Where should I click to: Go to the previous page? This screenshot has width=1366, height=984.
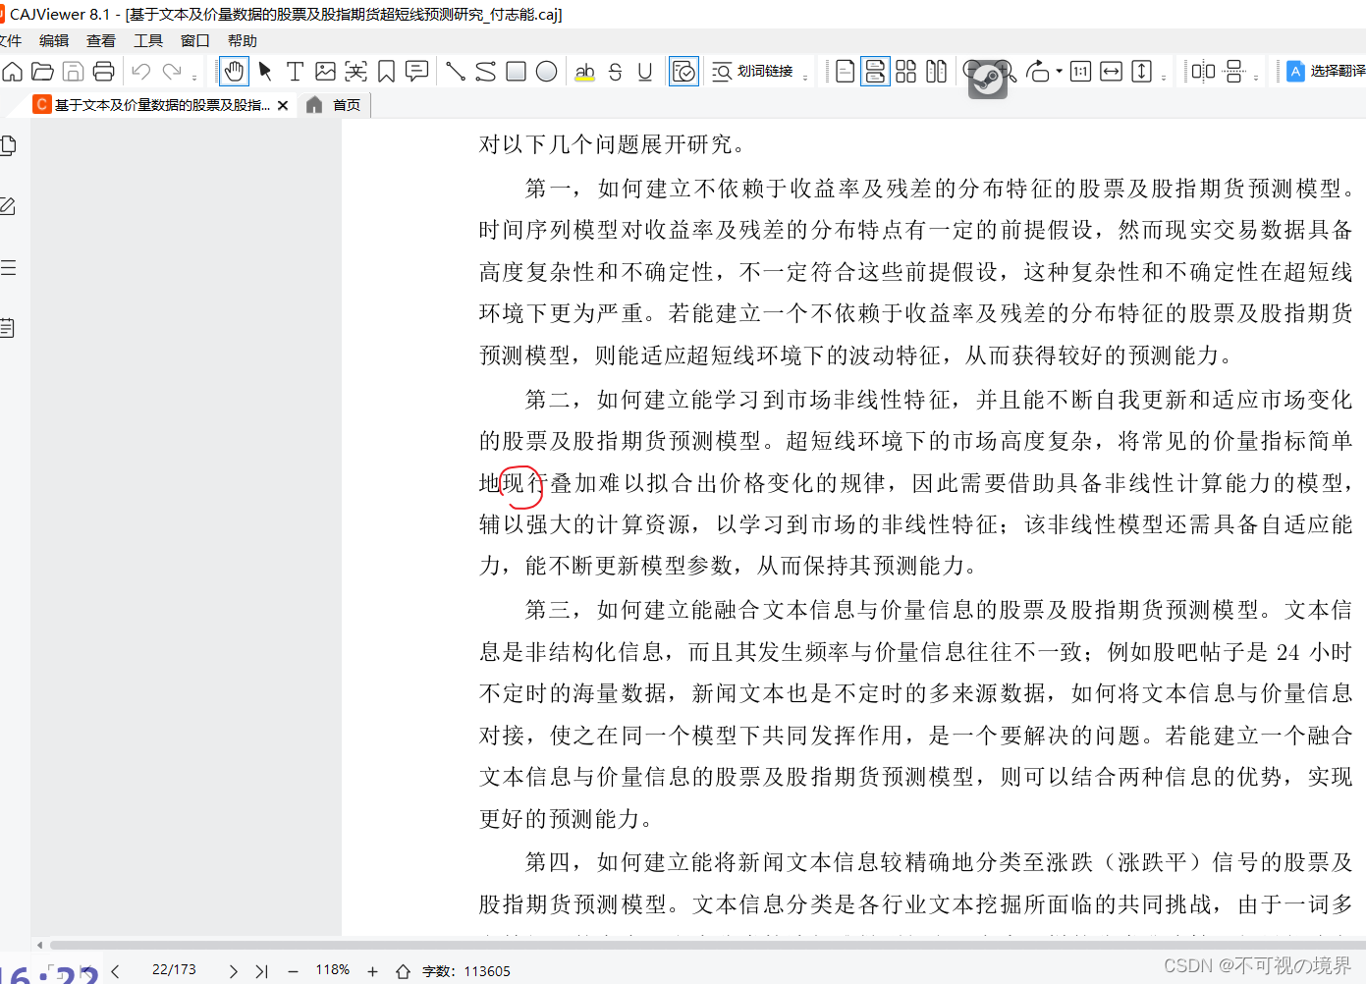(x=115, y=971)
